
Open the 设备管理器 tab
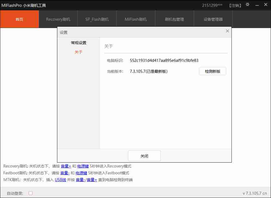click(x=213, y=19)
